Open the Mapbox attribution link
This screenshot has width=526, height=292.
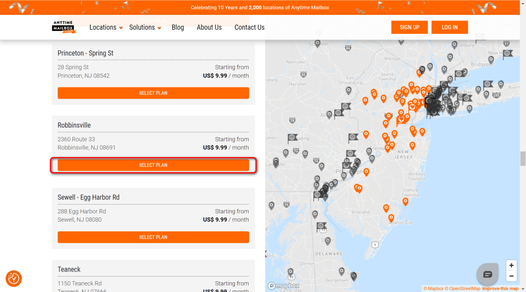(x=434, y=288)
